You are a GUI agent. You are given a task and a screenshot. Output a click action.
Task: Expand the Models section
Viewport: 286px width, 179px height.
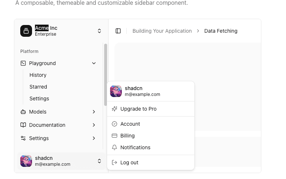(x=94, y=112)
